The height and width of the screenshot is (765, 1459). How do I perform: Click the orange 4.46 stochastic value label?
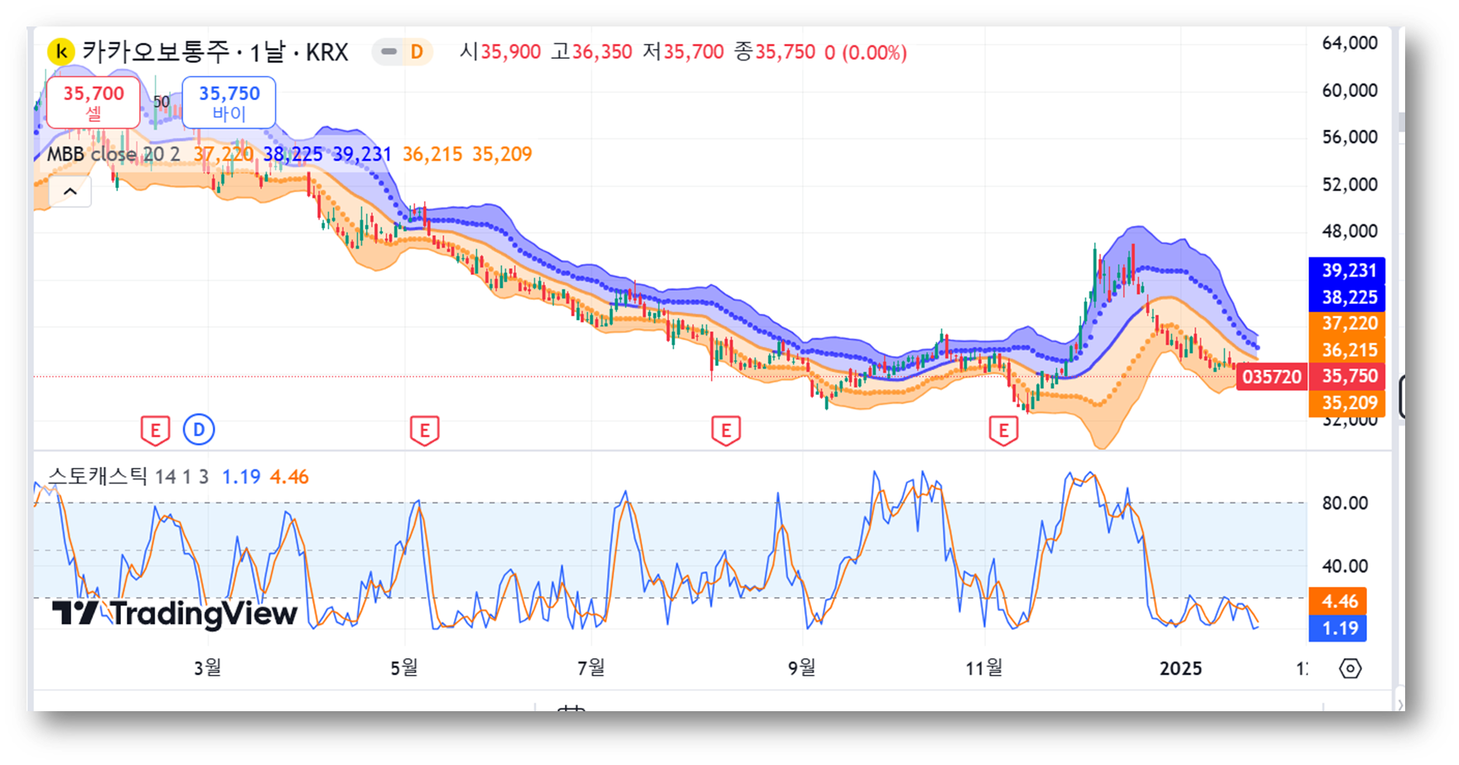[1339, 601]
